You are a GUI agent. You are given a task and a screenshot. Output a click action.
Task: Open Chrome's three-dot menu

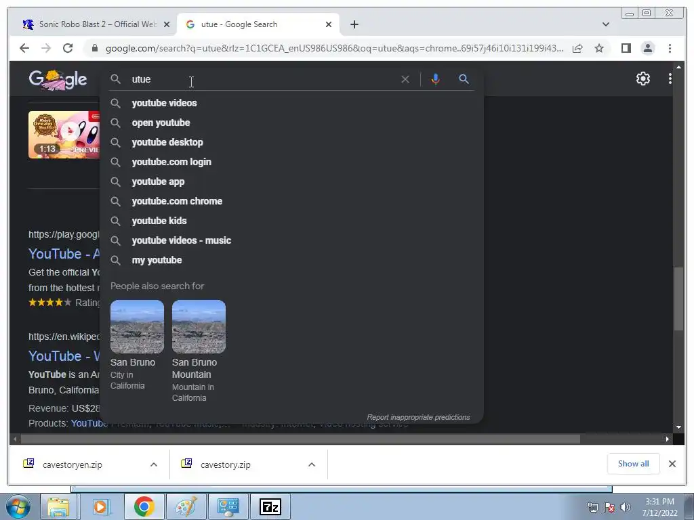pos(670,48)
